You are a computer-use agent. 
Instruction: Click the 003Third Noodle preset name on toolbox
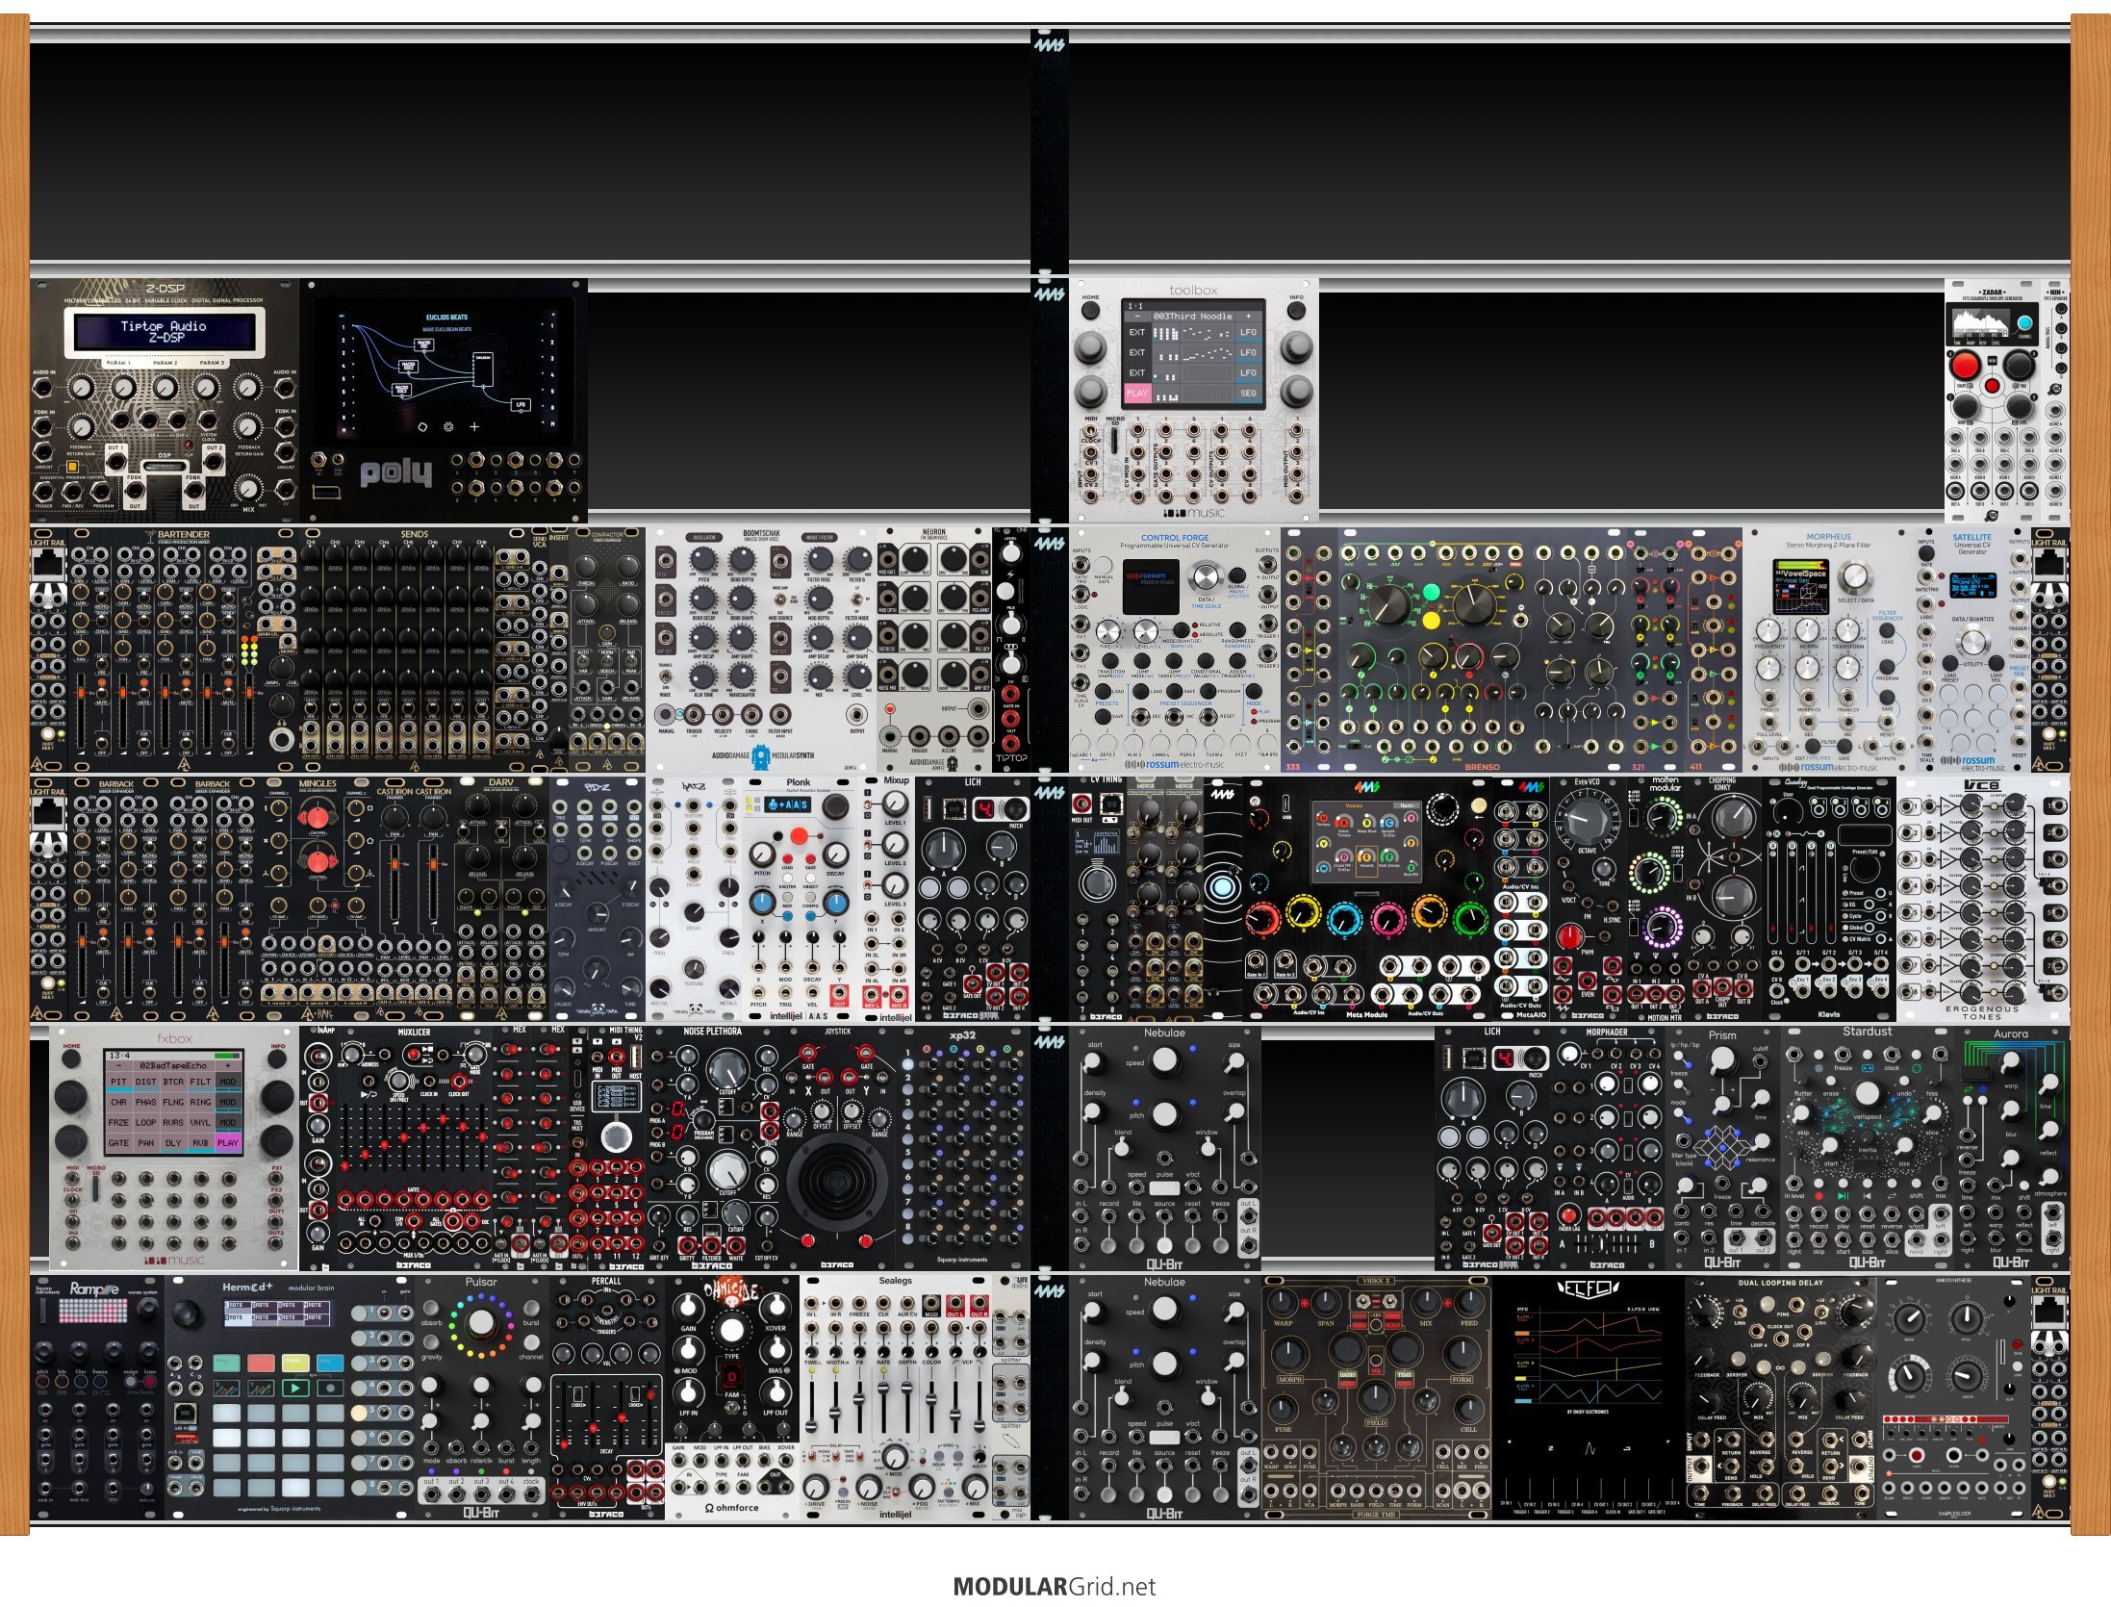coord(1192,316)
